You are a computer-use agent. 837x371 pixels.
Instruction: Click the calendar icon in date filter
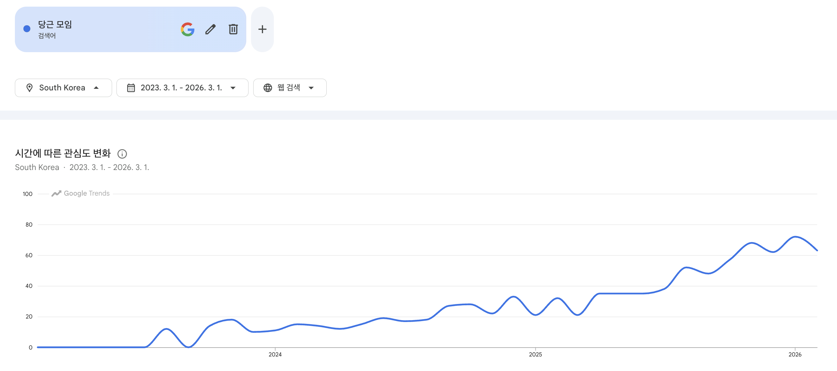[x=131, y=88]
